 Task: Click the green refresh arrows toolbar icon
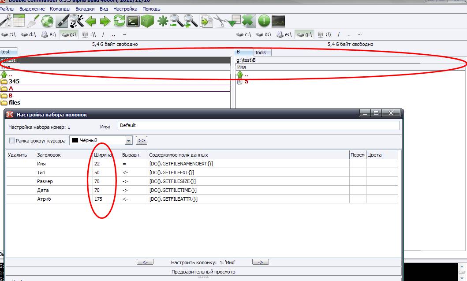[x=119, y=21]
